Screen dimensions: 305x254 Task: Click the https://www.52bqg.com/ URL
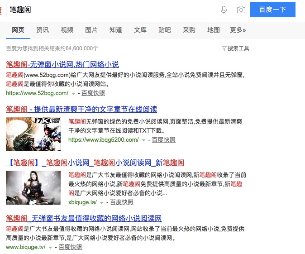[37, 93]
